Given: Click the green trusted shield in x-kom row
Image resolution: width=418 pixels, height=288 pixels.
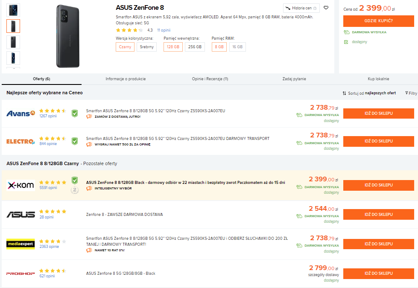Looking at the screenshot, I should pyautogui.click(x=75, y=180).
